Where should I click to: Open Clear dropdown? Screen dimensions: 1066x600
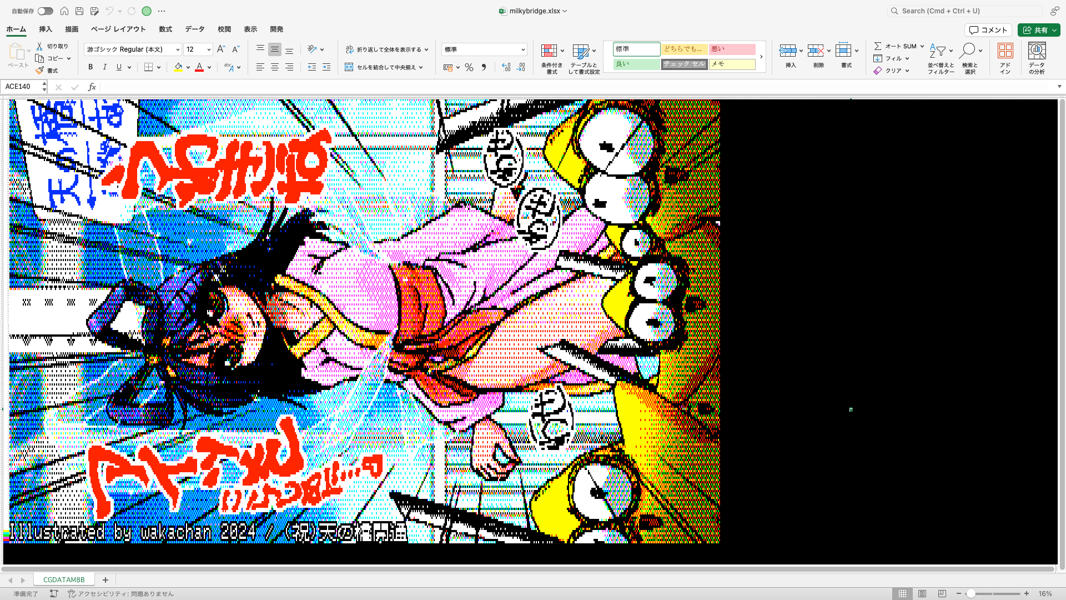coord(907,71)
